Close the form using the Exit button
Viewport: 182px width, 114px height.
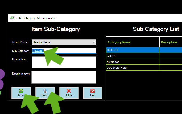pos(92,93)
